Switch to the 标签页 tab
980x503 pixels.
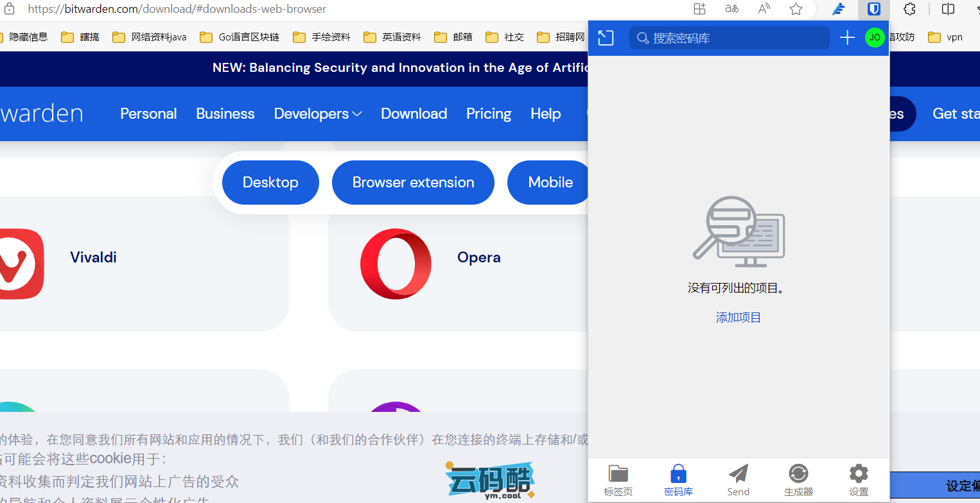tap(618, 481)
